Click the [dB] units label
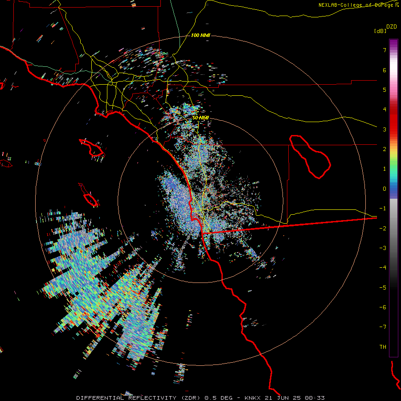 381,31
